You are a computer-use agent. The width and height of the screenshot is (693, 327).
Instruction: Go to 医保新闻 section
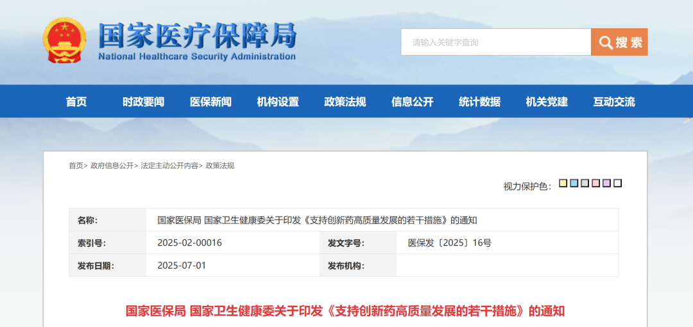[x=210, y=102]
